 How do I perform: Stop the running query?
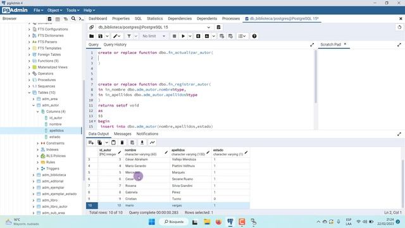point(175,36)
